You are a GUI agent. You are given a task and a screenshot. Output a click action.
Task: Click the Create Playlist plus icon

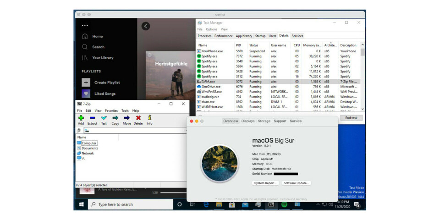point(86,82)
